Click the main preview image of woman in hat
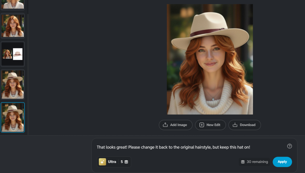Viewport: 305px width, 173px height. [x=210, y=59]
